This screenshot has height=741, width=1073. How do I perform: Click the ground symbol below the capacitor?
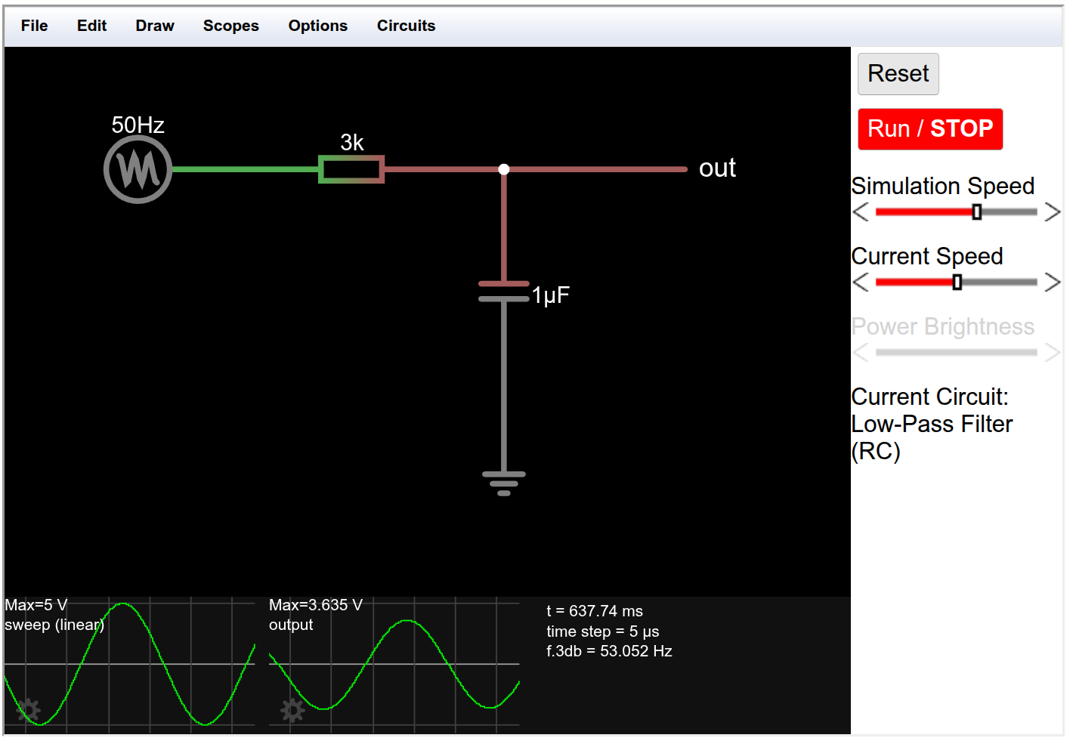[504, 483]
